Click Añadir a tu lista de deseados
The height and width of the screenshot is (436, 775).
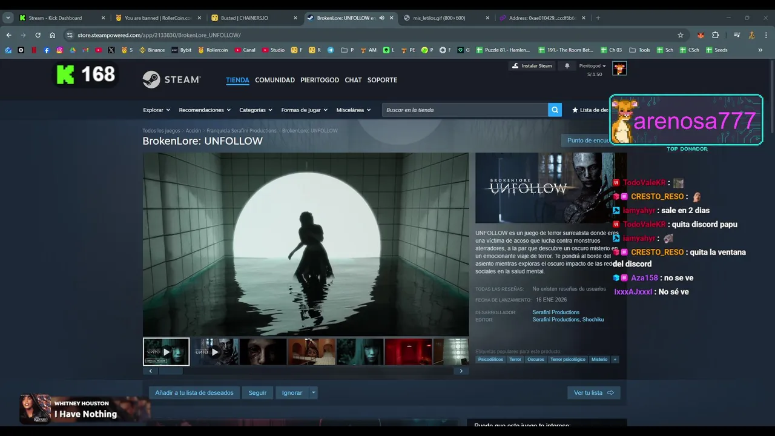[194, 392]
